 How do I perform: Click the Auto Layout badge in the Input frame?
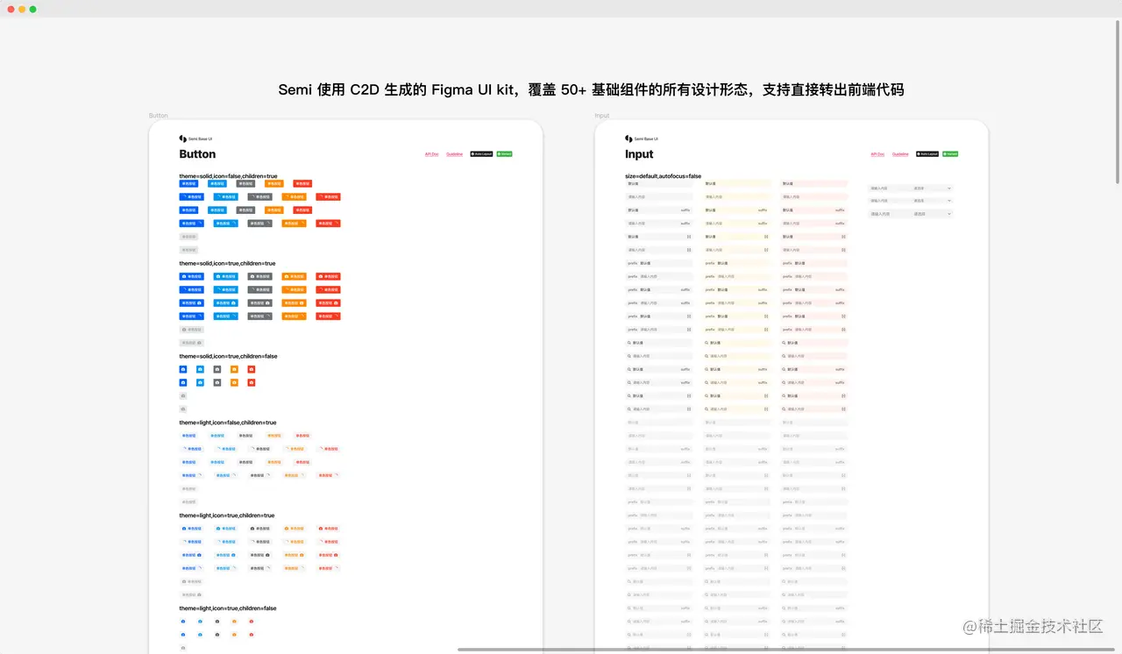[927, 153]
